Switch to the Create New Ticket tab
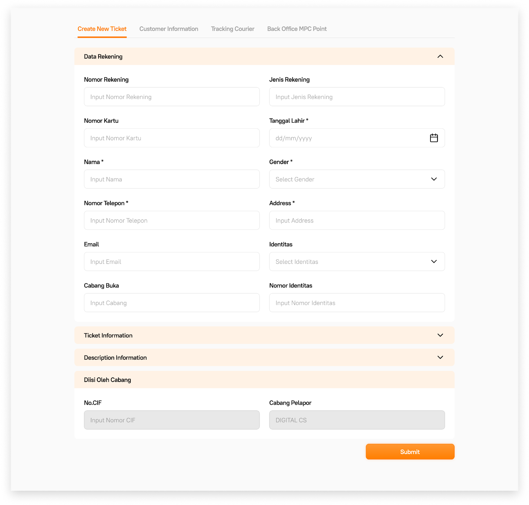 point(102,29)
